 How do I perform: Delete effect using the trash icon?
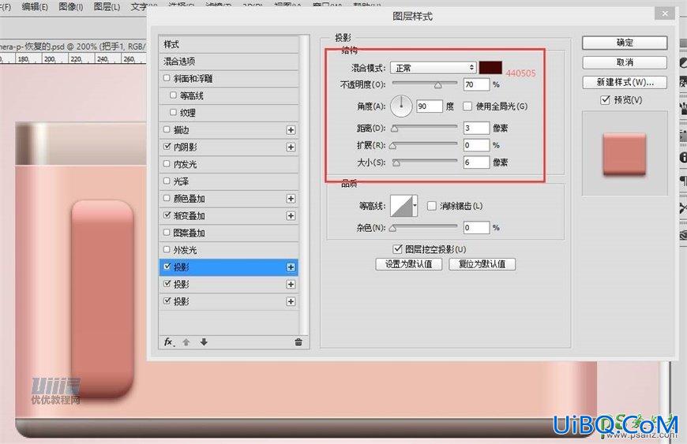pyautogui.click(x=298, y=342)
